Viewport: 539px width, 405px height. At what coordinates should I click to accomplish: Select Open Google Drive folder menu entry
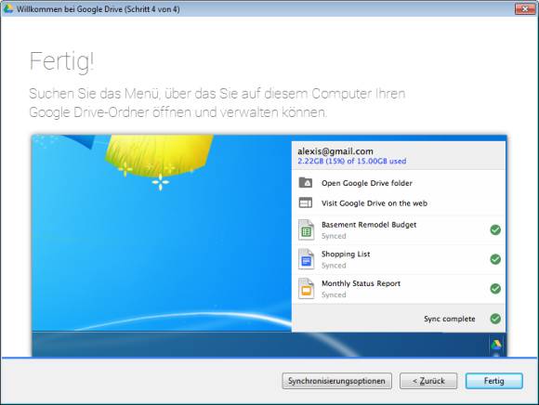(x=399, y=183)
